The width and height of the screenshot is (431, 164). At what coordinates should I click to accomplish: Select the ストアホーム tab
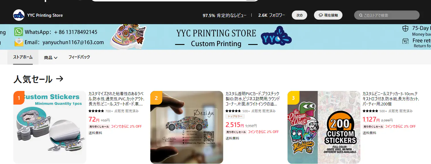tap(23, 57)
